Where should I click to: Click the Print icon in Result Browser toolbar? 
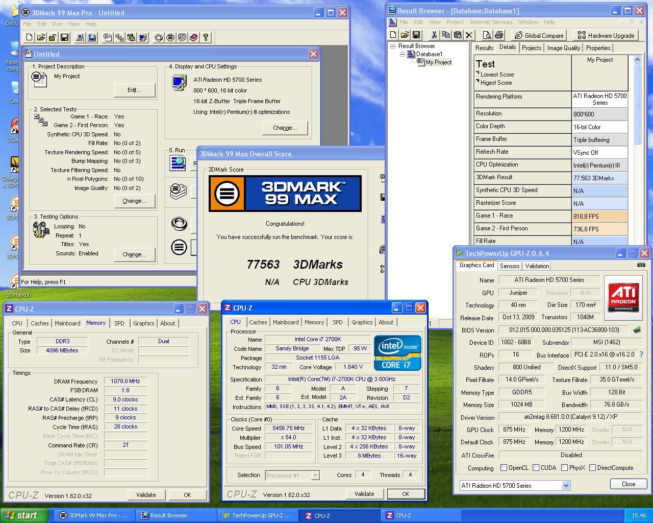(498, 35)
